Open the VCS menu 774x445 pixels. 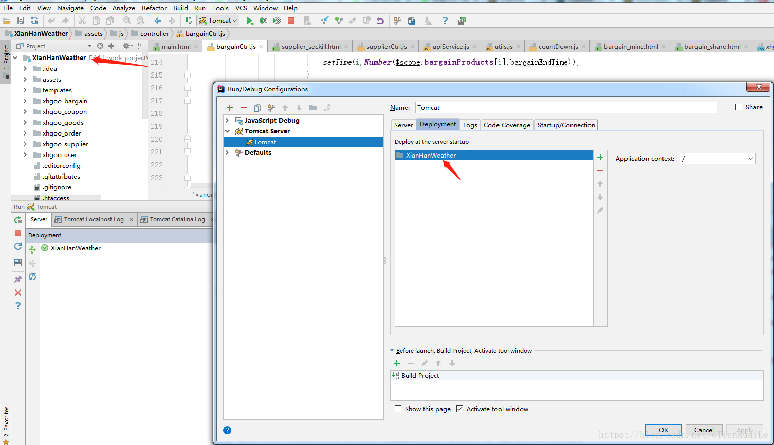tap(241, 8)
